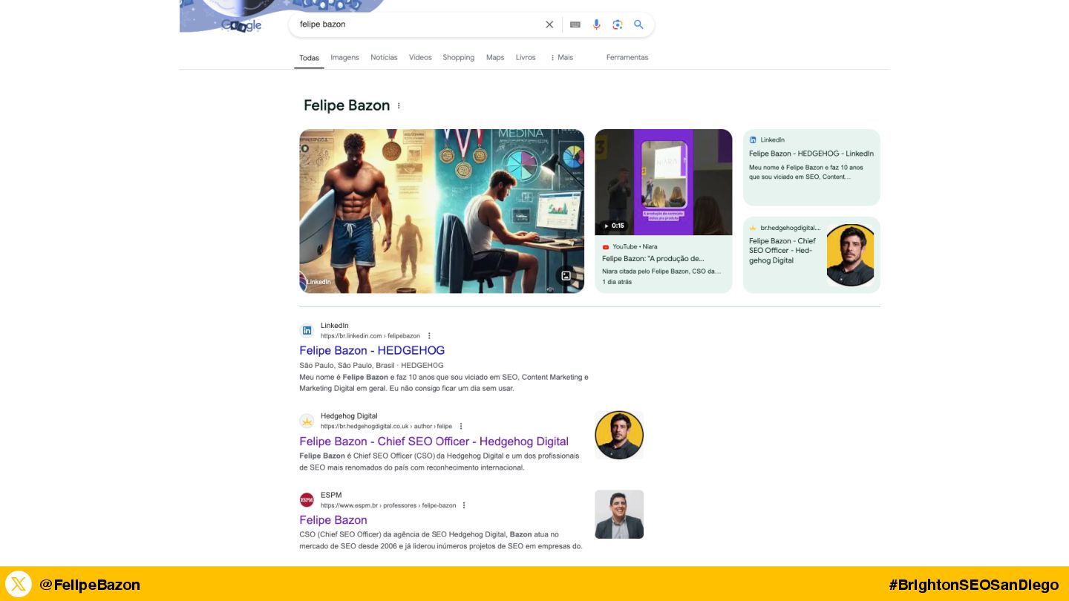Click the ESPM red favicon
1069x601 pixels.
307,500
